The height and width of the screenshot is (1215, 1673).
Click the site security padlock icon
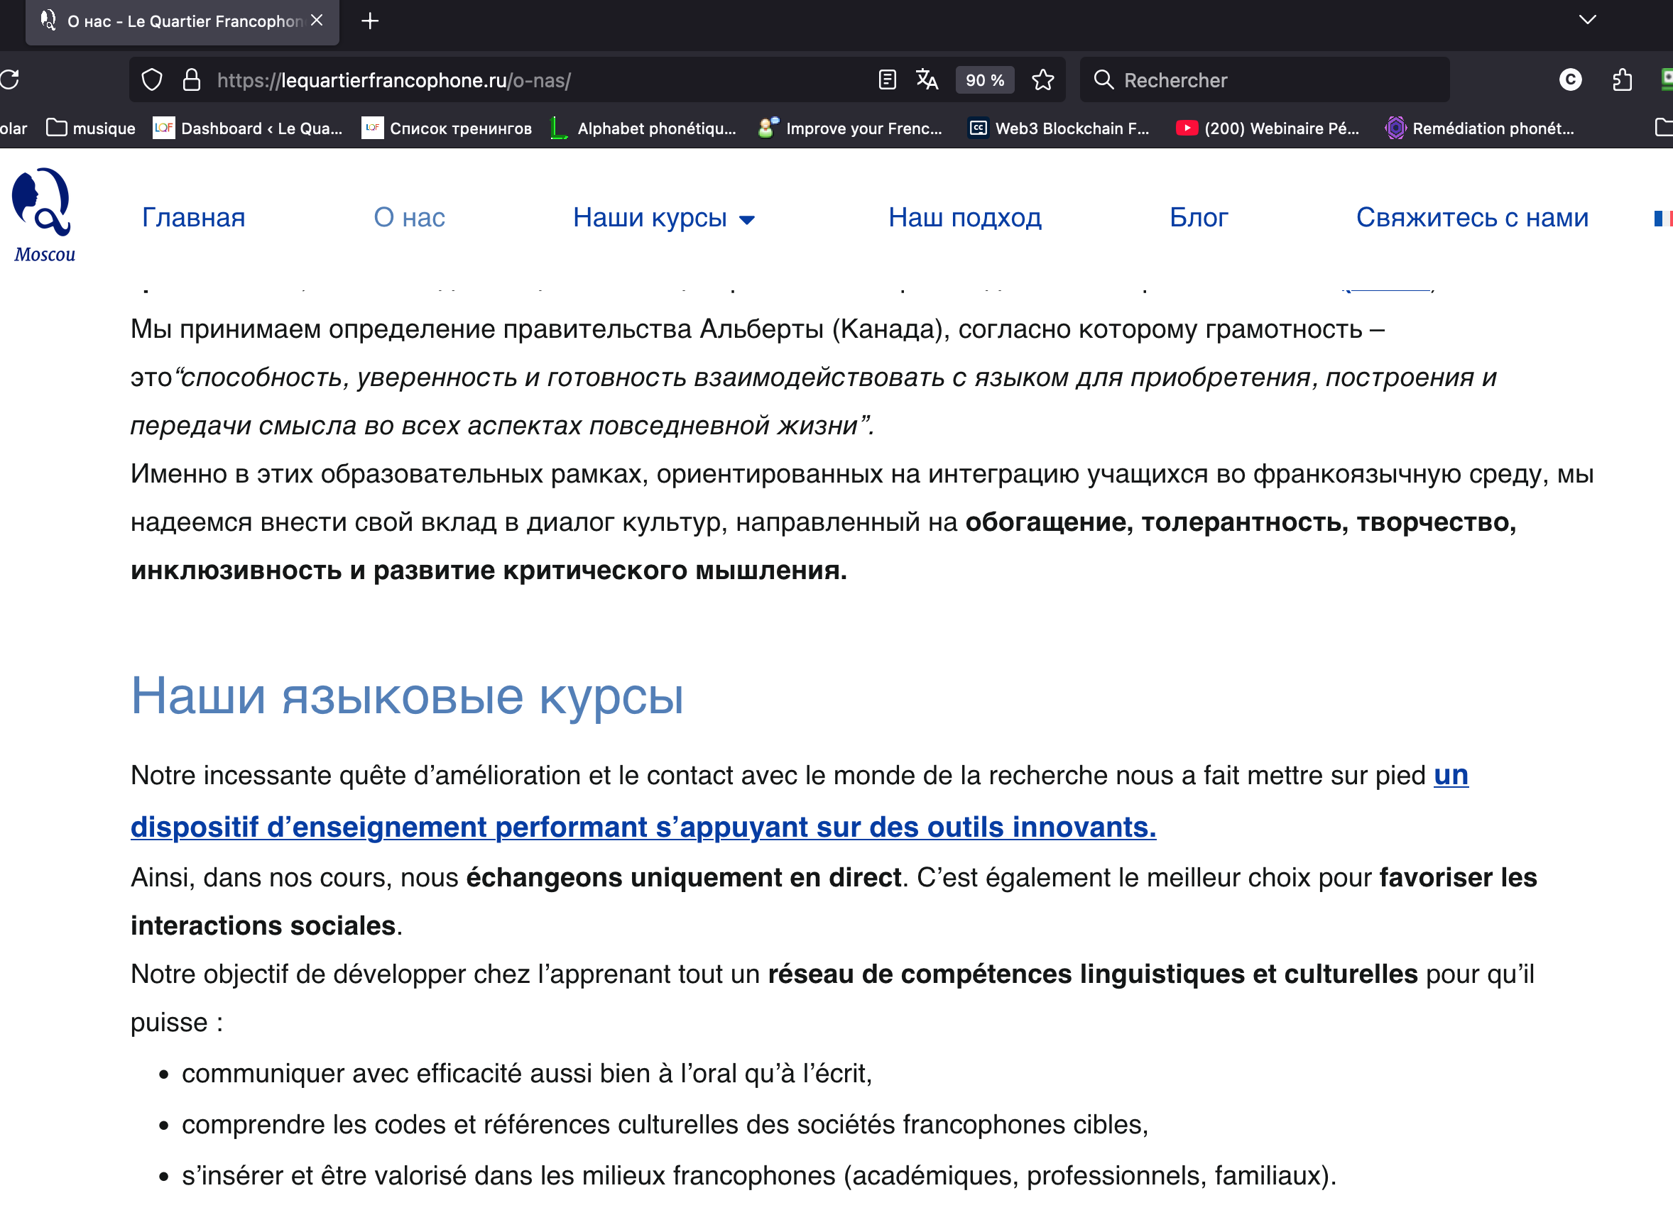click(192, 79)
